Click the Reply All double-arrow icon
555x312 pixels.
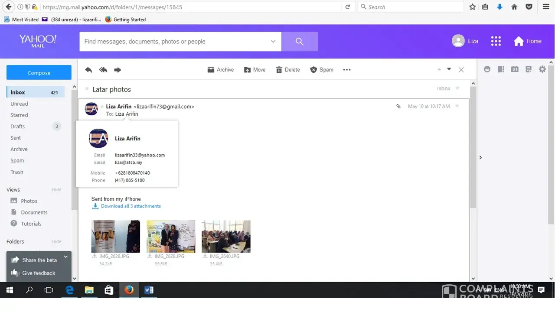(103, 70)
